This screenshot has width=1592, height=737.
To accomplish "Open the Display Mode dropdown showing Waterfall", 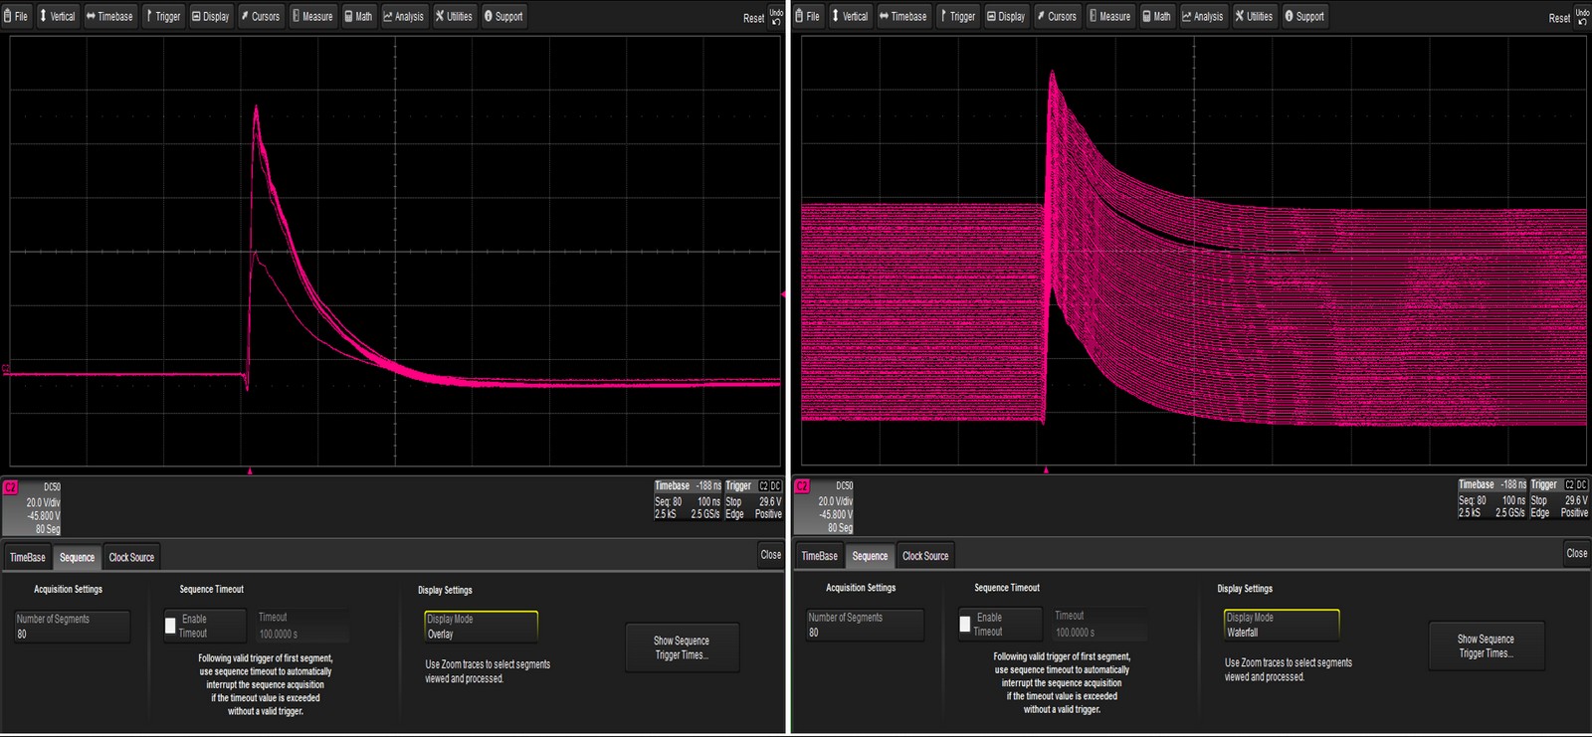I will pyautogui.click(x=1283, y=625).
